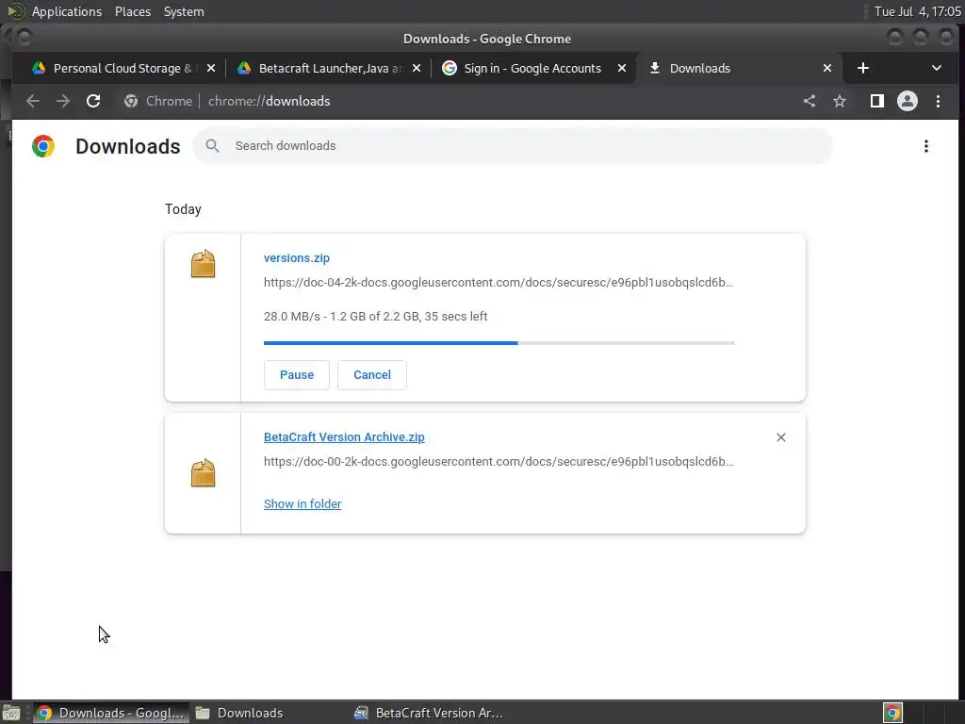Select Downloads - Google Chrome taskbar entry
Screen dimensions: 965x724
click(111, 713)
